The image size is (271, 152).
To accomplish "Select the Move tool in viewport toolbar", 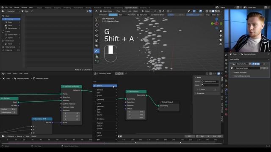I will point(97,30).
